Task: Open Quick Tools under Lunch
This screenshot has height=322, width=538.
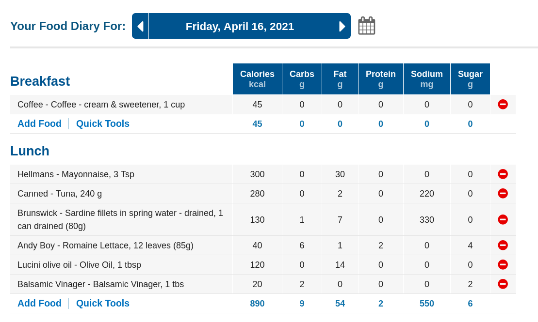Action: pyautogui.click(x=102, y=303)
